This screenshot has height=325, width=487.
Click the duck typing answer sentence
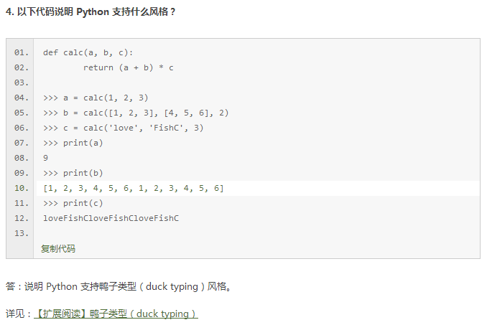tap(119, 286)
